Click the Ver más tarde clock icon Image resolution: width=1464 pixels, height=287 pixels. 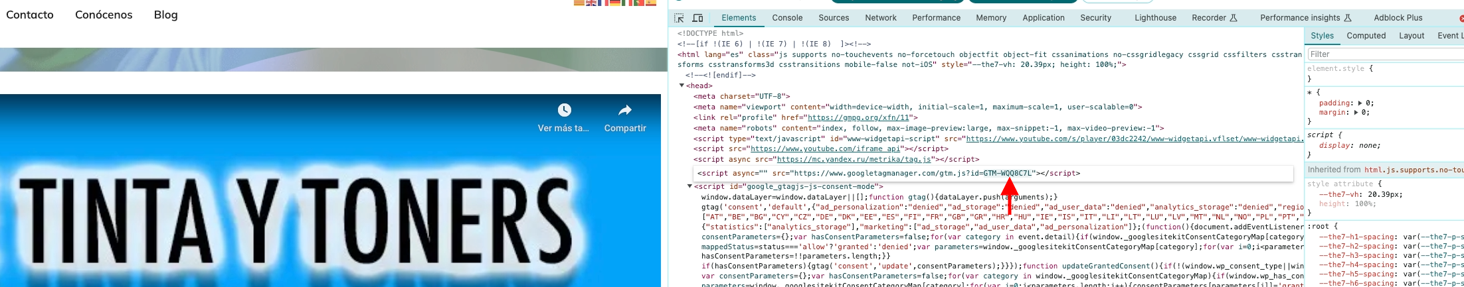coord(564,110)
